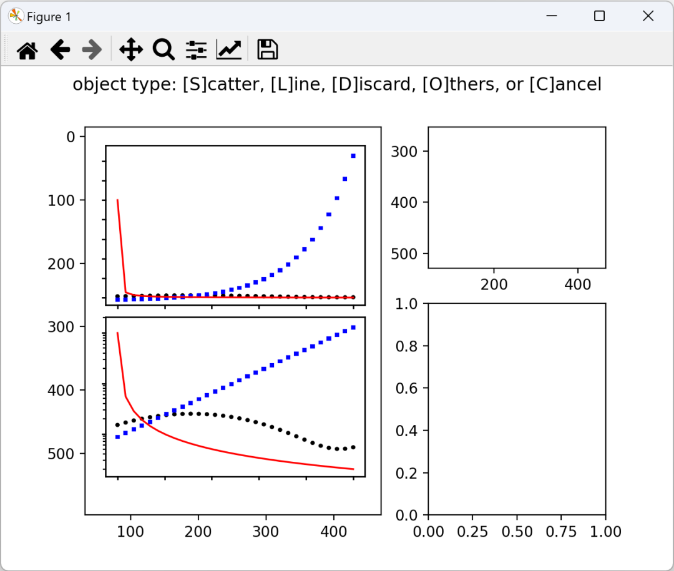Click the x-axis tick label 0.75
Image resolution: width=674 pixels, height=571 pixels.
click(x=561, y=532)
